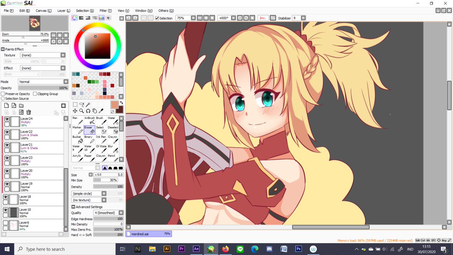Open the Window menu
Screen dimensions: 453x255
143,11
